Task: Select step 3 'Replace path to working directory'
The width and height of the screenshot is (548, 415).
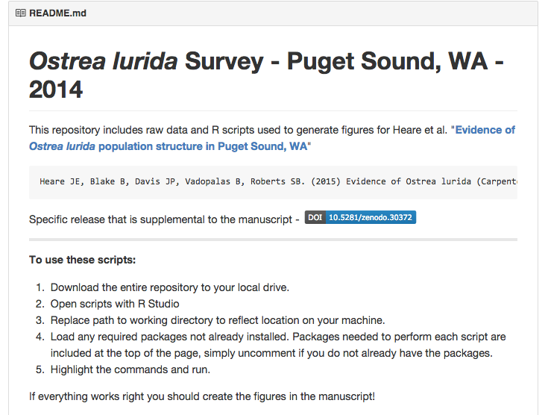Action: click(218, 320)
